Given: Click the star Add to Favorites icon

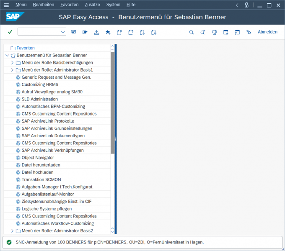Looking at the screenshot, I should [x=108, y=32].
